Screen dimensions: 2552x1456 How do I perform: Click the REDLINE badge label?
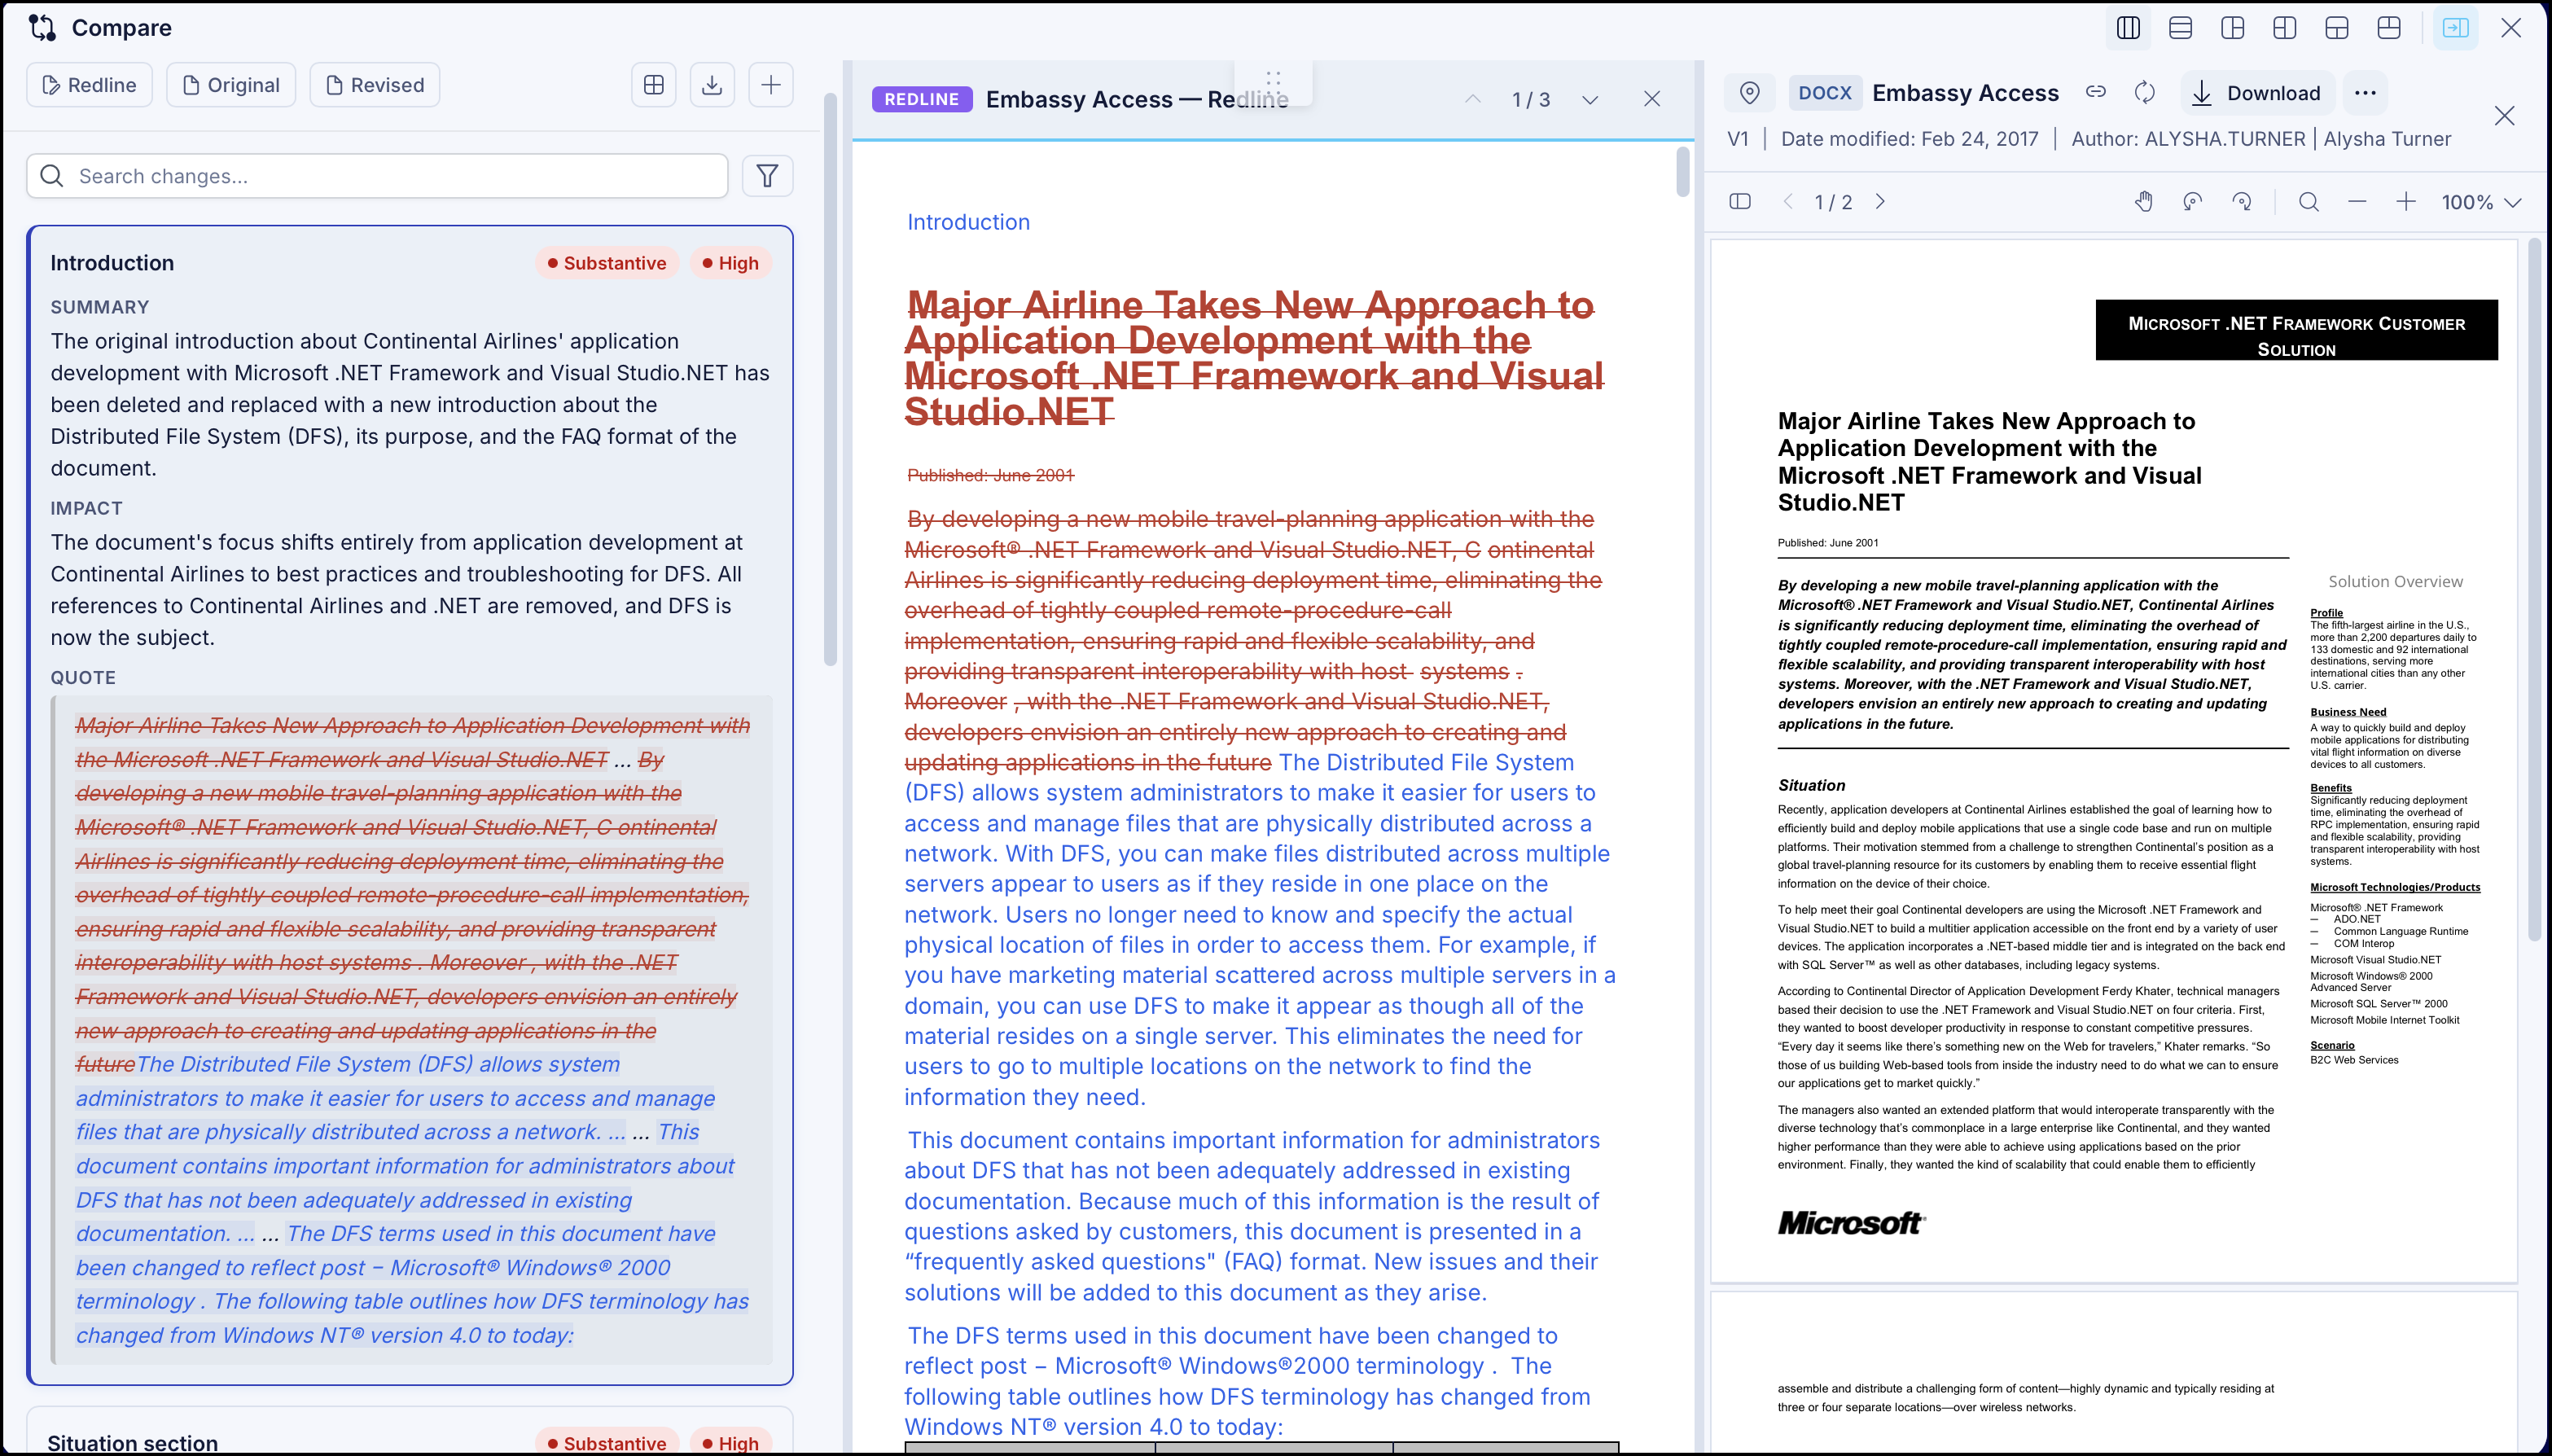(x=921, y=99)
